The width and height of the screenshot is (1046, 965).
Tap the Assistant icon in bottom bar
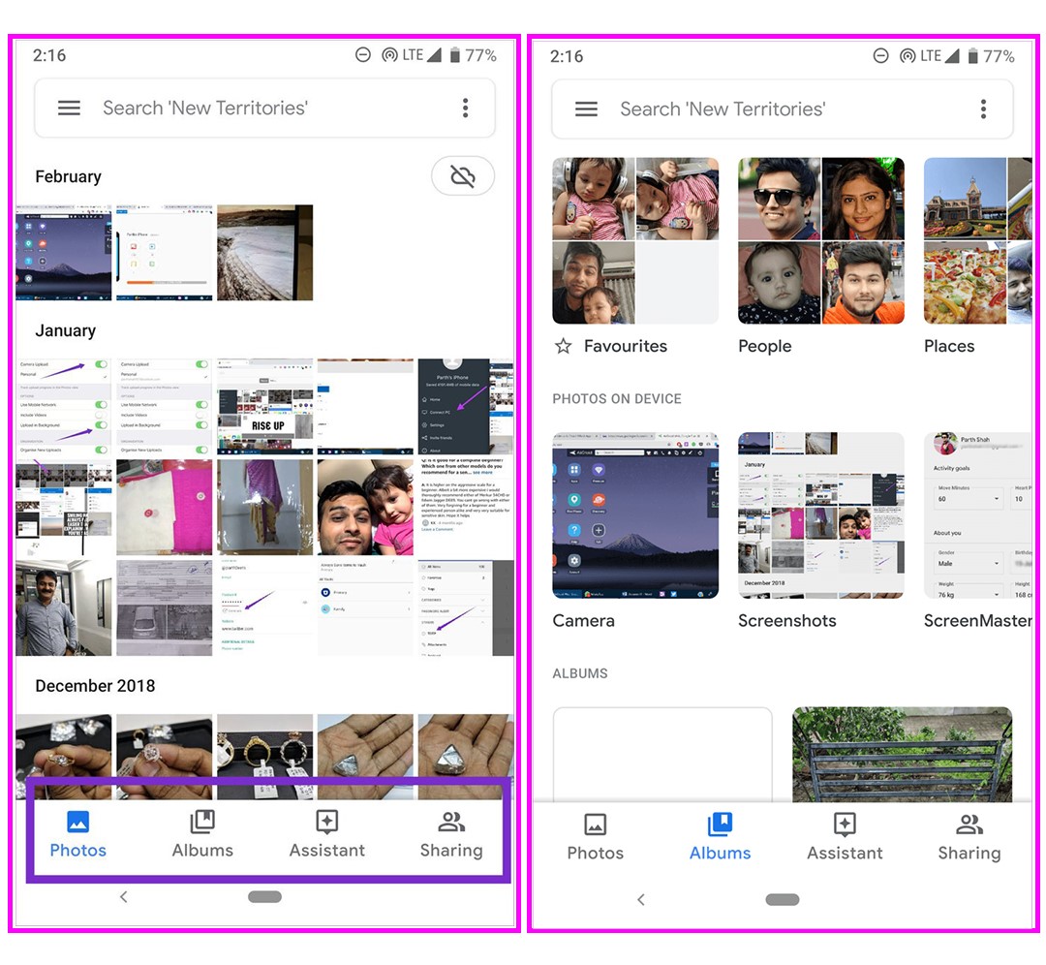click(x=326, y=823)
